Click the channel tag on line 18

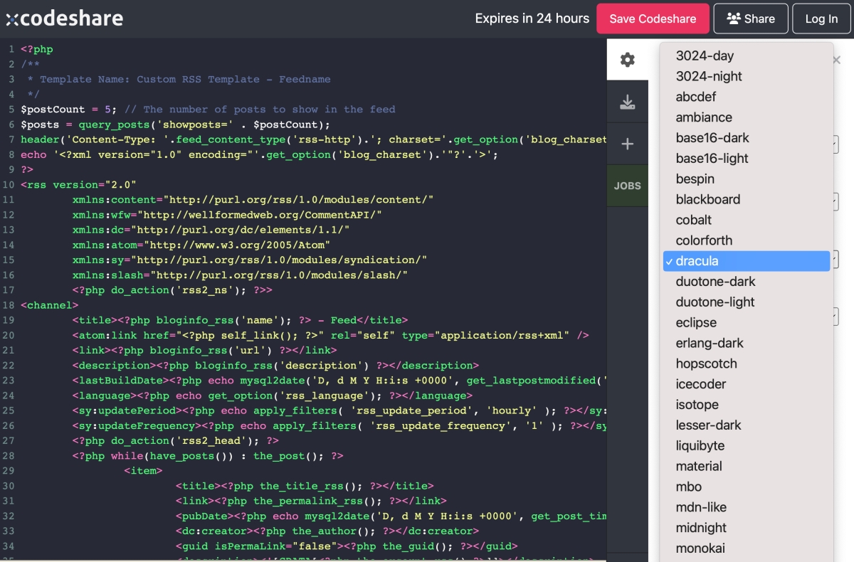pyautogui.click(x=50, y=305)
